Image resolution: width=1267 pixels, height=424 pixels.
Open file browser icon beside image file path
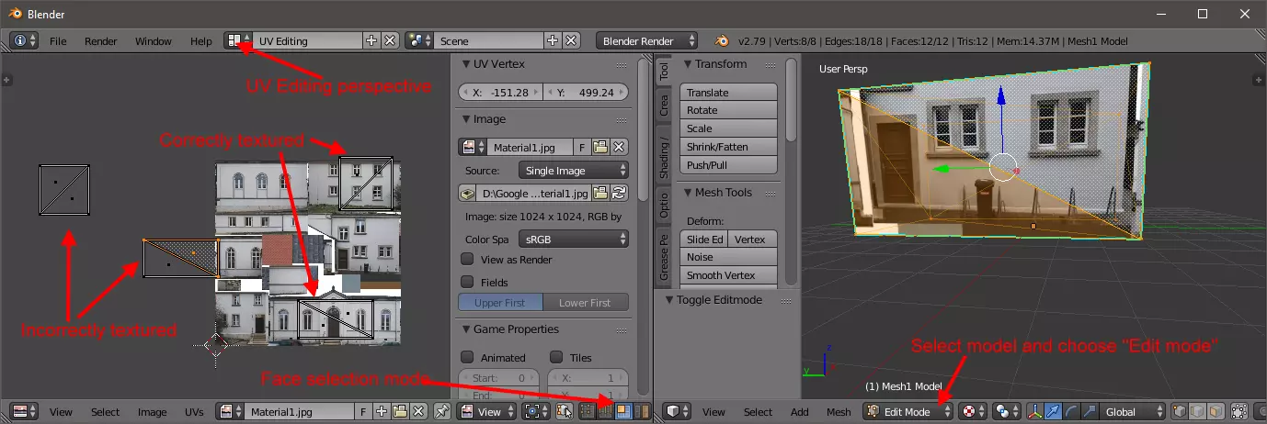point(600,193)
